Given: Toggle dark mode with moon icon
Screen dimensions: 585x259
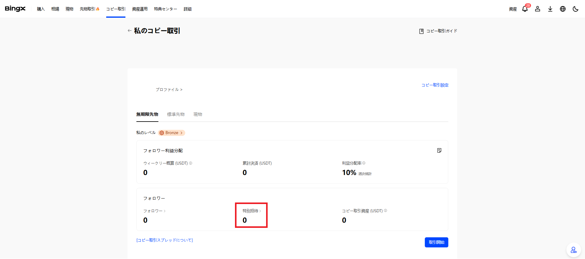Looking at the screenshot, I should [575, 9].
